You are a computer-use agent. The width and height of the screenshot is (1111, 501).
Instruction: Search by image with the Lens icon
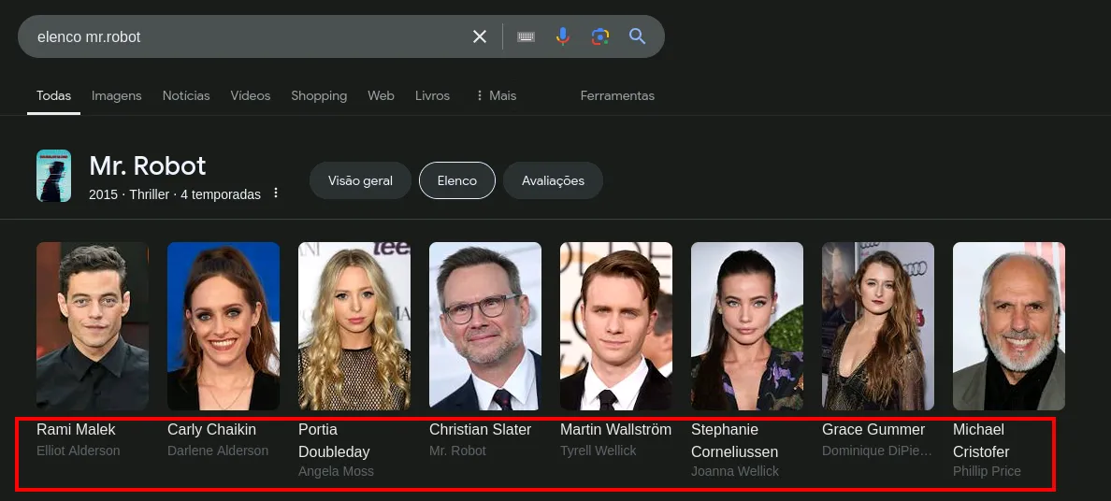600,36
